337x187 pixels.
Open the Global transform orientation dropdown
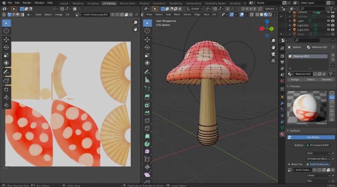(195, 8)
